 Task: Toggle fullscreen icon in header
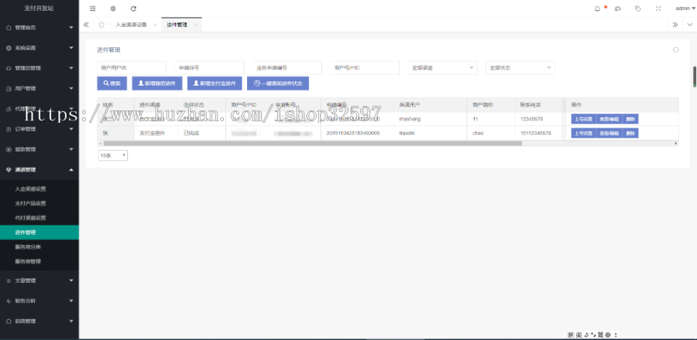(658, 8)
